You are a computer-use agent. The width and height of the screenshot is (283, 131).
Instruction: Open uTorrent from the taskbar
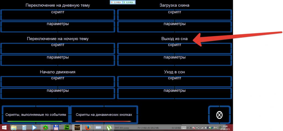(x=109, y=128)
